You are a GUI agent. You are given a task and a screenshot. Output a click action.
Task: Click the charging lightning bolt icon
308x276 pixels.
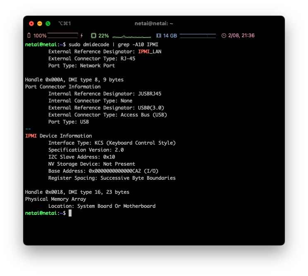(x=82, y=36)
